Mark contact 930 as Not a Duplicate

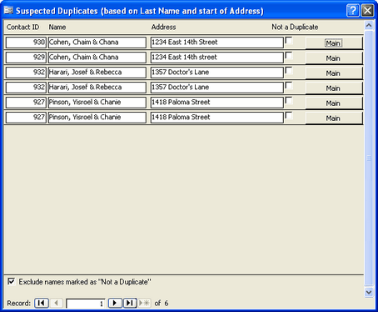289,41
